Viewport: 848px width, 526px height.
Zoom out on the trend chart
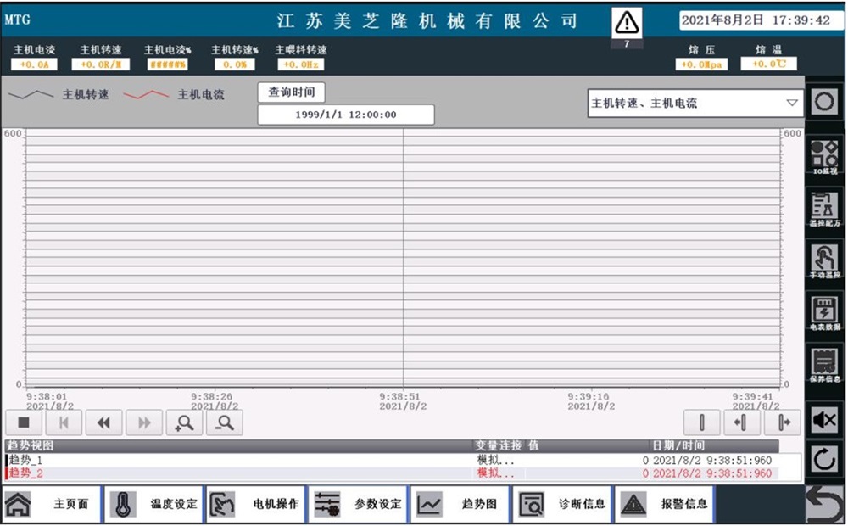click(x=225, y=422)
